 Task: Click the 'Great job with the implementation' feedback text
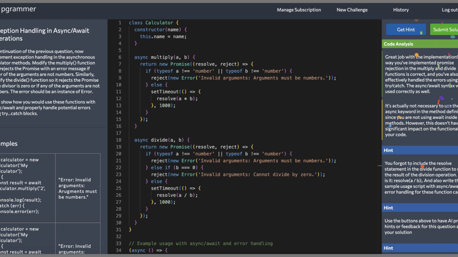point(421,74)
